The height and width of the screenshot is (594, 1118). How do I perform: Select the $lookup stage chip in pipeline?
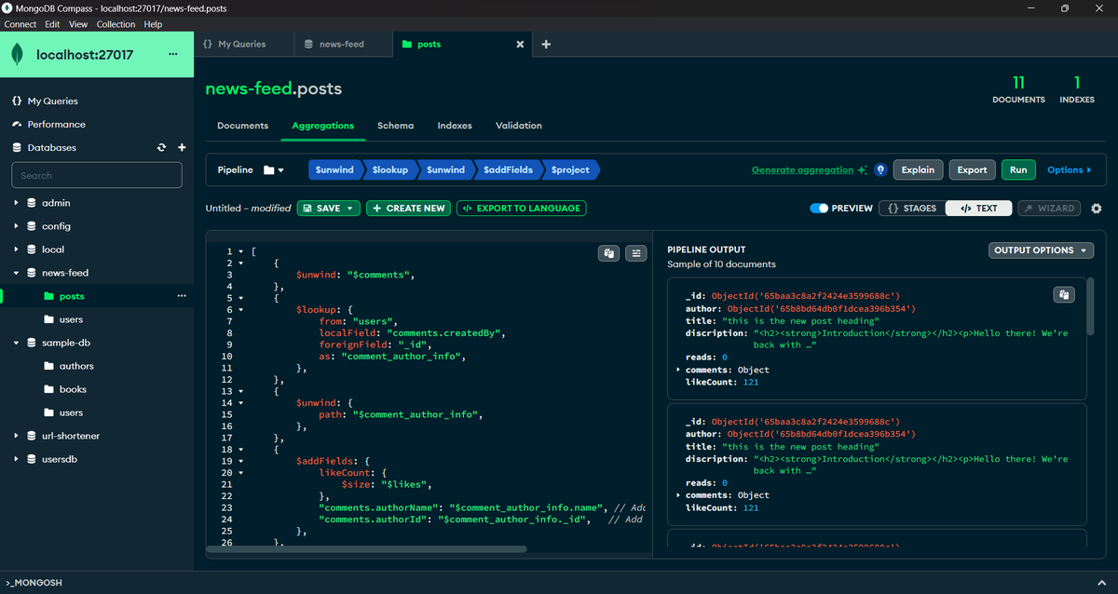tap(389, 169)
